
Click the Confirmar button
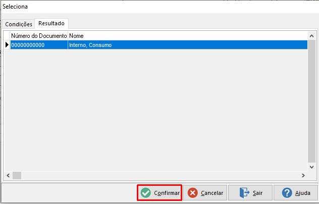(159, 192)
